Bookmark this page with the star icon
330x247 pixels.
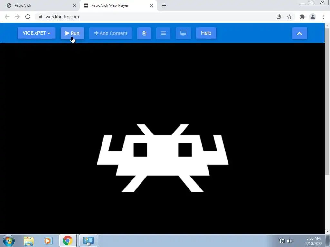[x=289, y=17]
